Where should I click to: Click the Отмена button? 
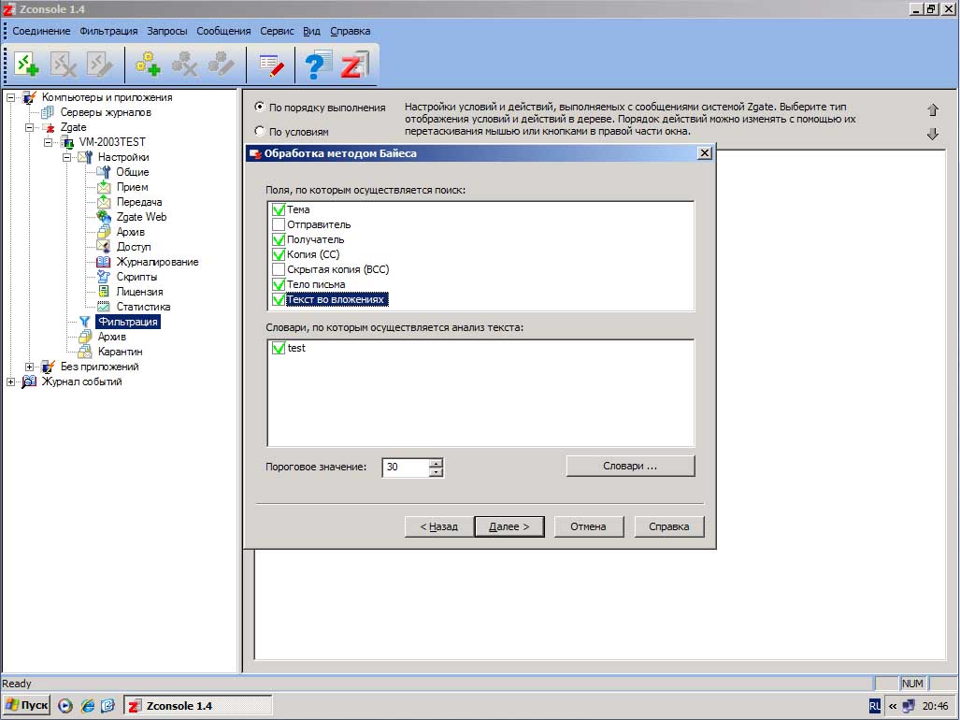(588, 526)
